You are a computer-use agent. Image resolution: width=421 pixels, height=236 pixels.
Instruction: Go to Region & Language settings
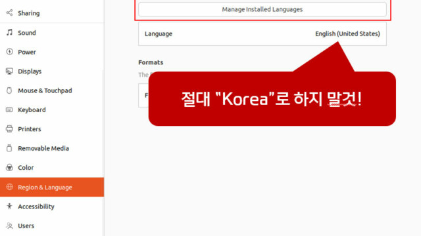coord(52,187)
